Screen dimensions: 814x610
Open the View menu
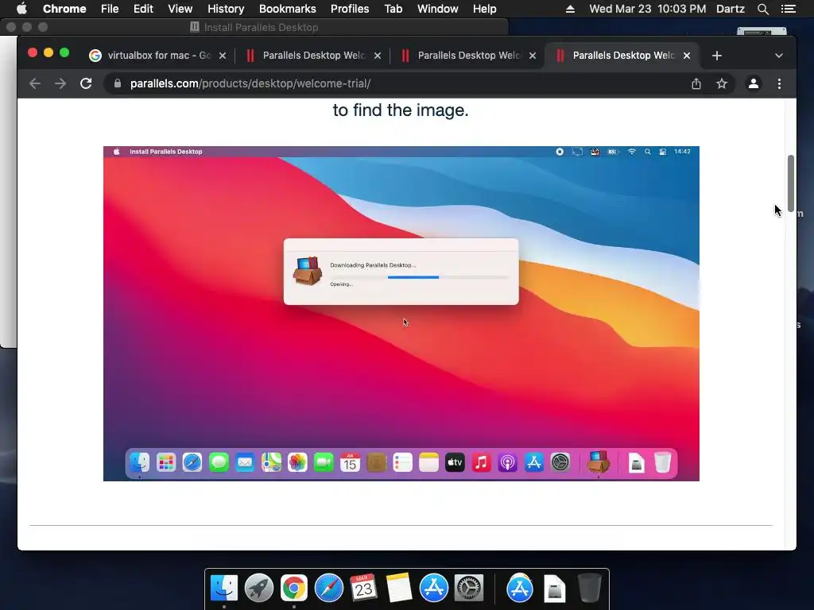[180, 9]
